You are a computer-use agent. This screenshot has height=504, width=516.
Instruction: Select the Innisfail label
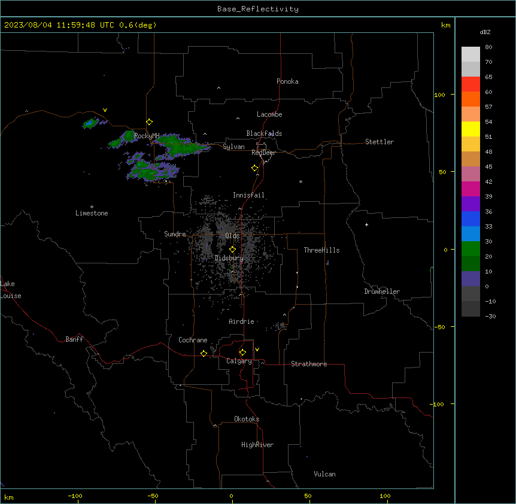pyautogui.click(x=248, y=195)
